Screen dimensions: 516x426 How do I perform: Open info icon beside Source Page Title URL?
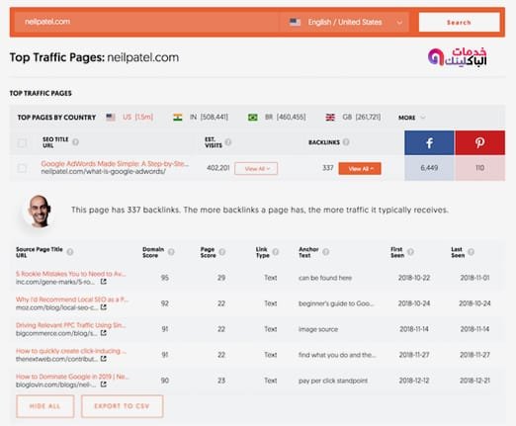[70, 252]
